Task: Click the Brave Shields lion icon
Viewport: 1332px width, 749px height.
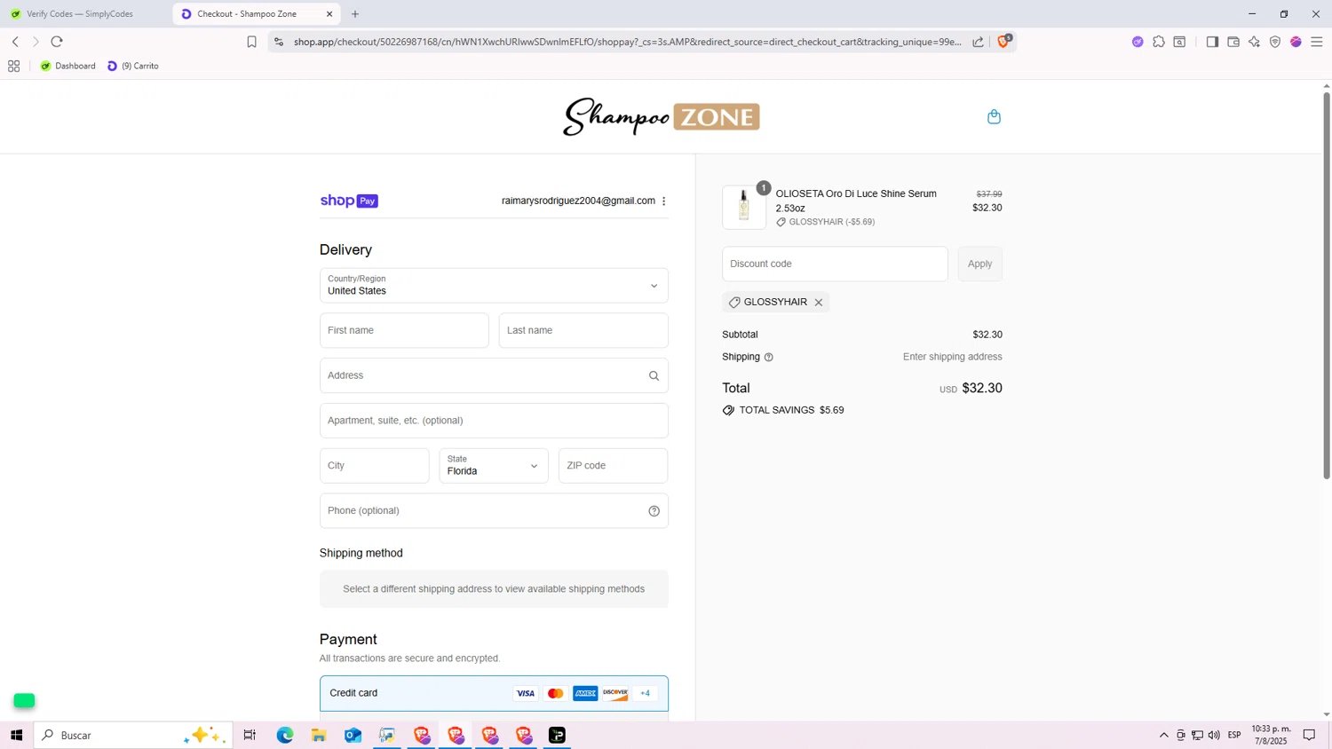Action: pyautogui.click(x=1003, y=41)
